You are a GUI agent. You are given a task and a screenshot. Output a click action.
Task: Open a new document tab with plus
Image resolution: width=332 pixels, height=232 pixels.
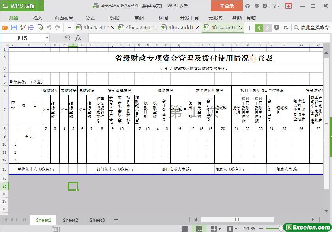point(249,28)
